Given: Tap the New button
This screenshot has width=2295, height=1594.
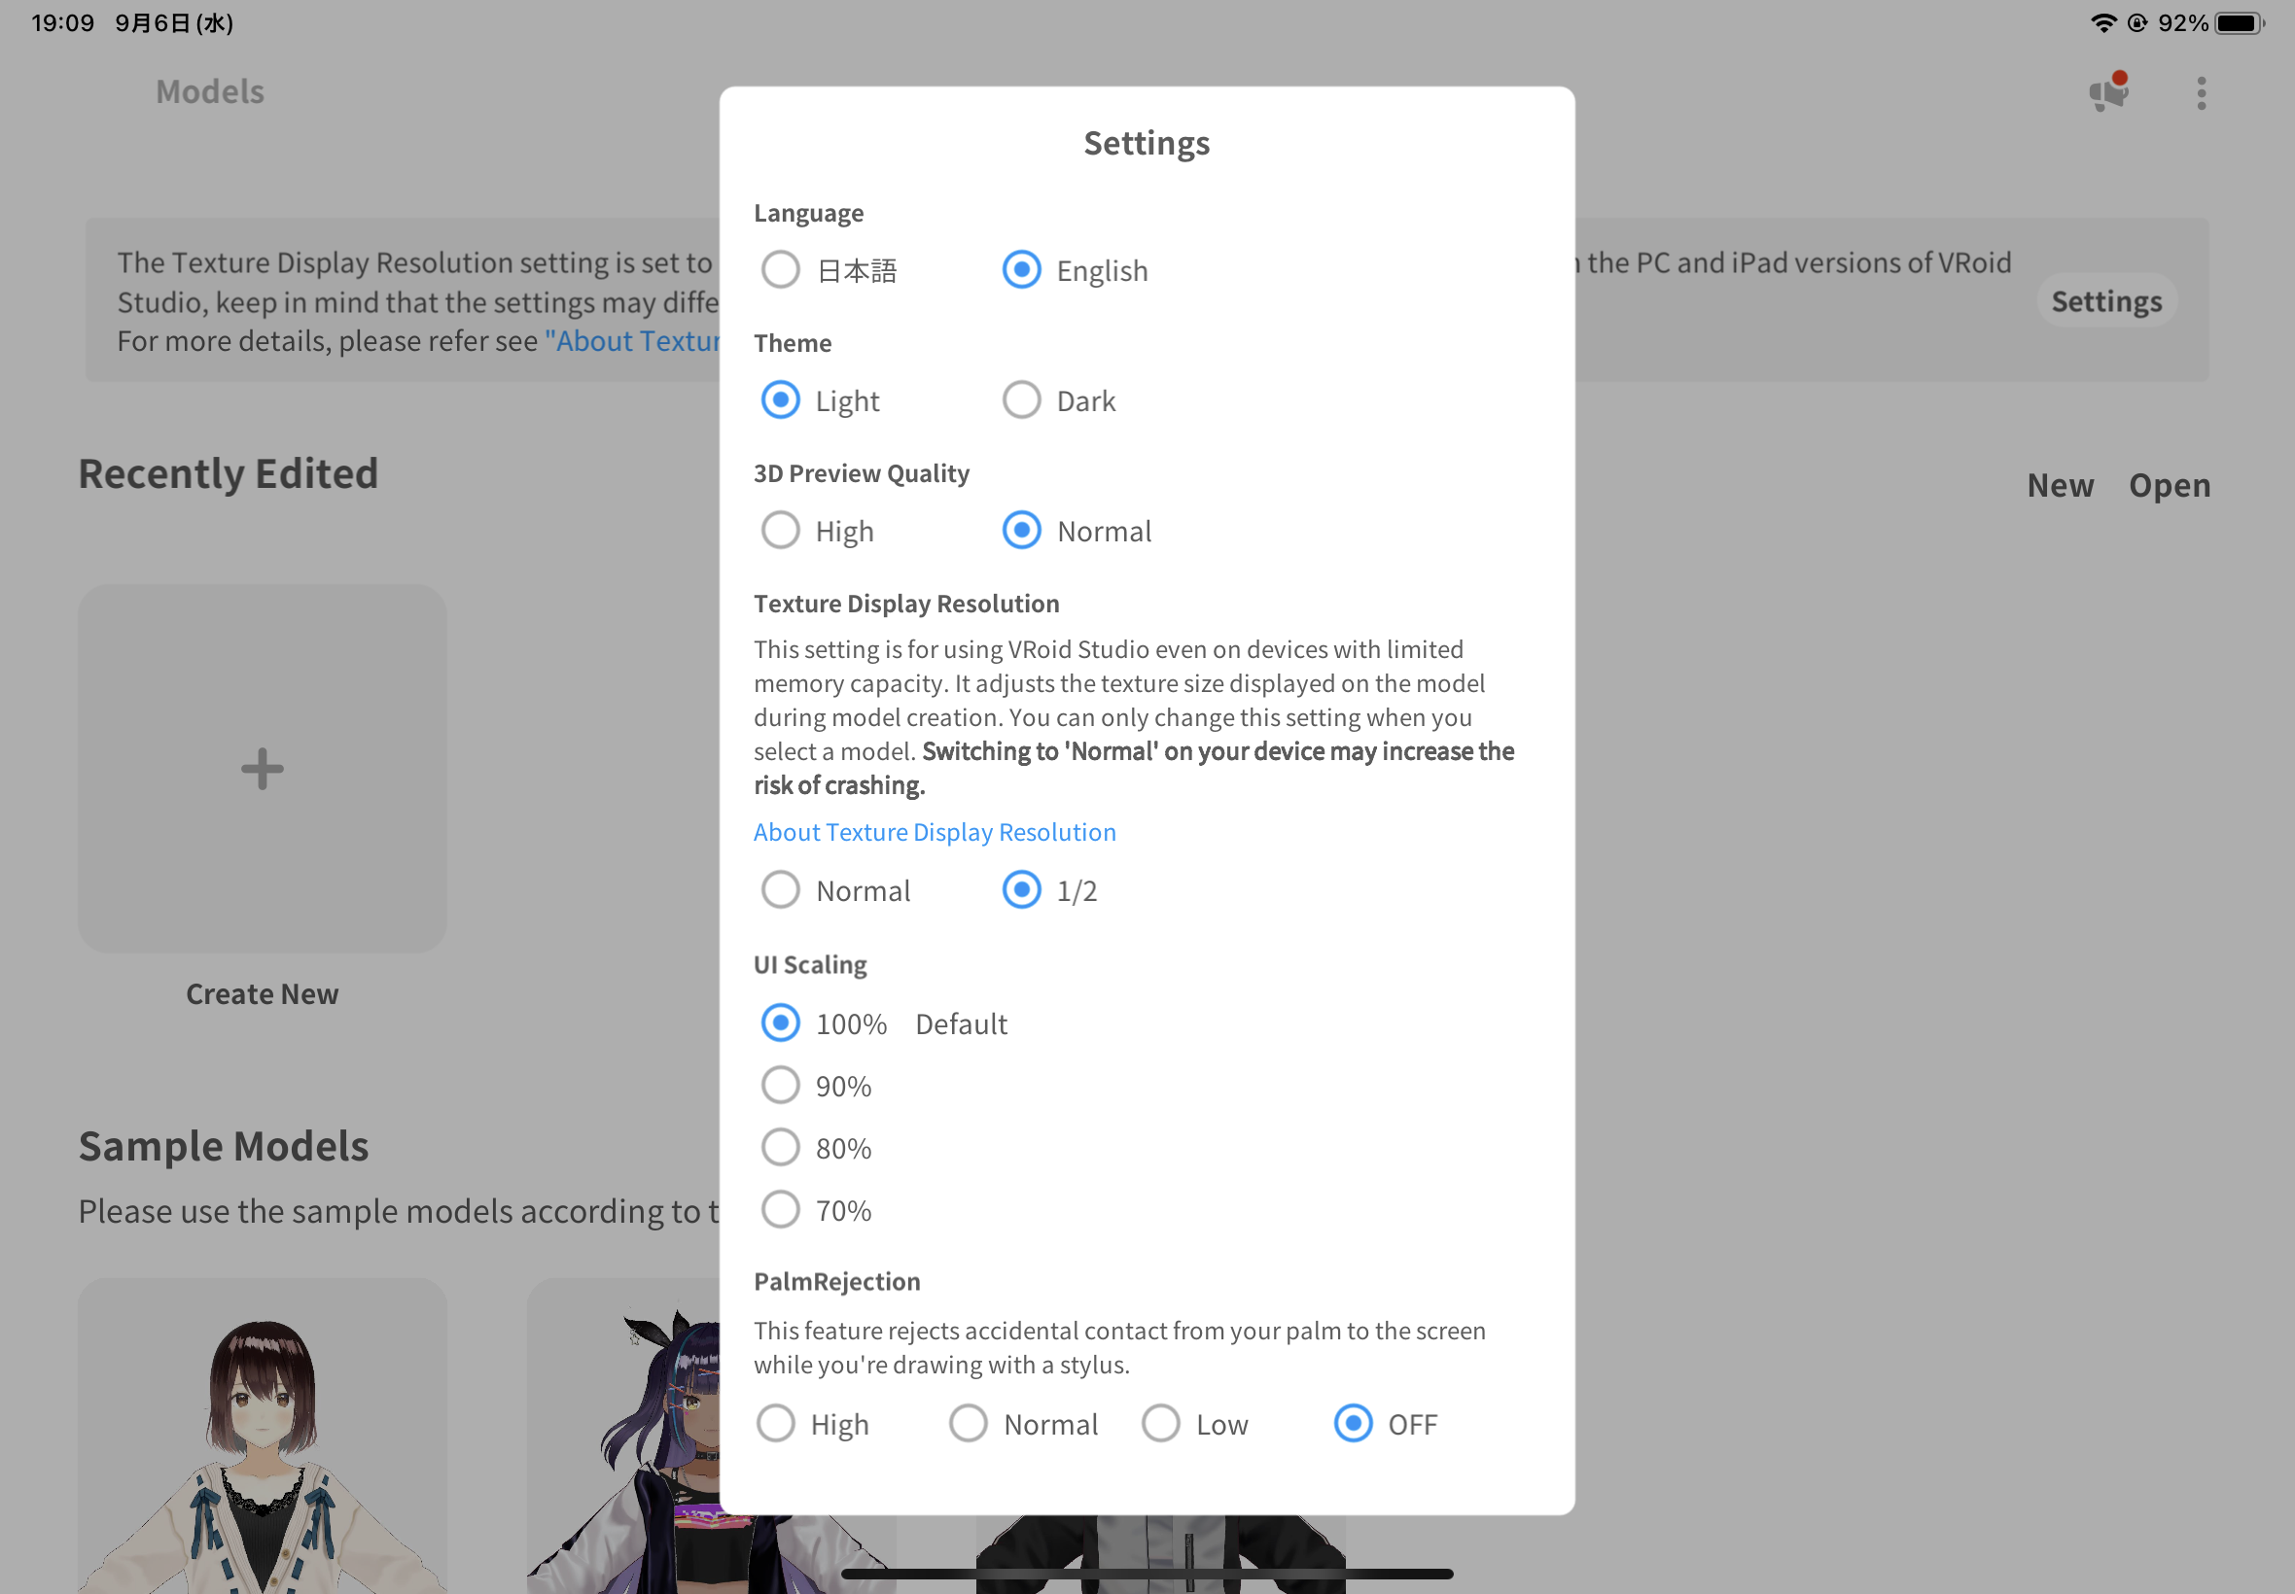Looking at the screenshot, I should pos(2061,485).
